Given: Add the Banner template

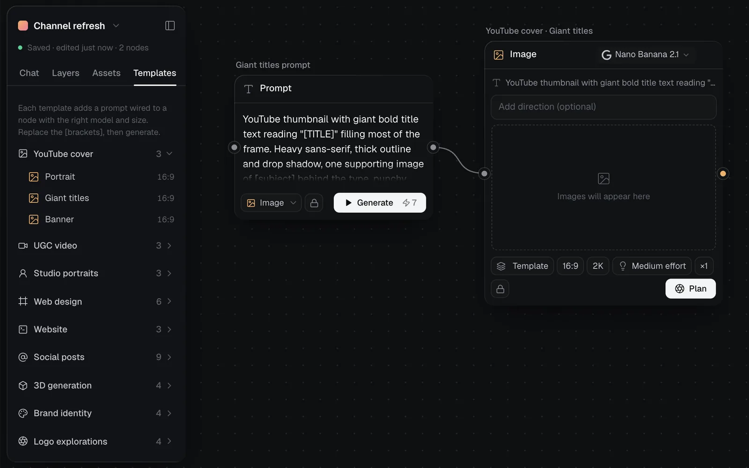Looking at the screenshot, I should pyautogui.click(x=101, y=219).
